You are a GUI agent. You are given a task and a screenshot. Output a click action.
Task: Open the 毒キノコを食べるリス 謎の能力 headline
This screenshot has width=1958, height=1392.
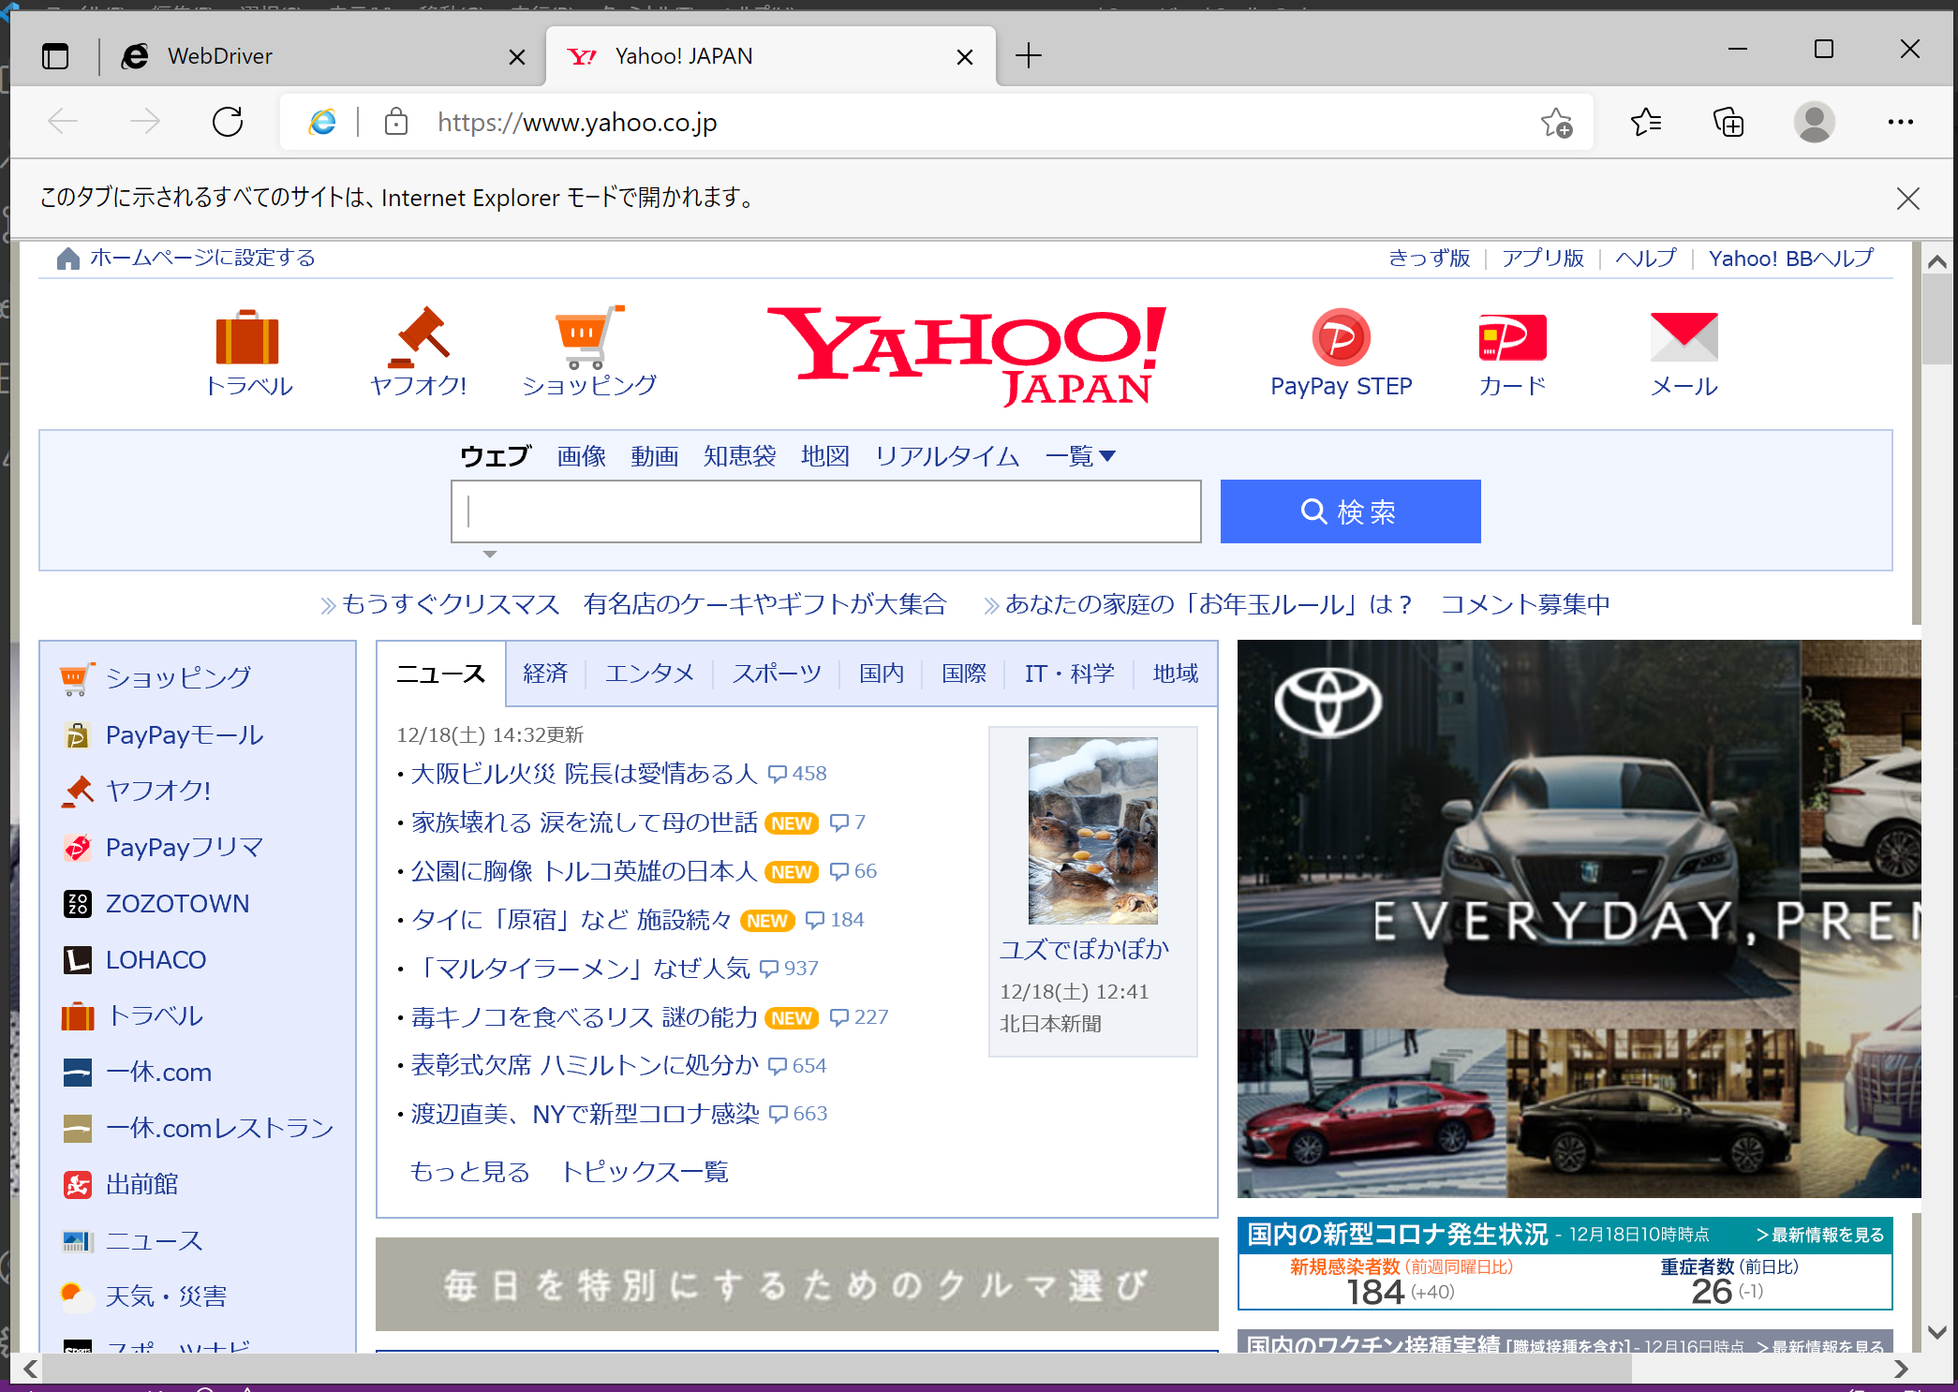584,1017
